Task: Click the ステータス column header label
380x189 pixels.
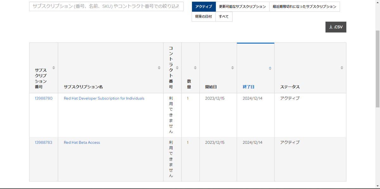Action: coord(290,87)
